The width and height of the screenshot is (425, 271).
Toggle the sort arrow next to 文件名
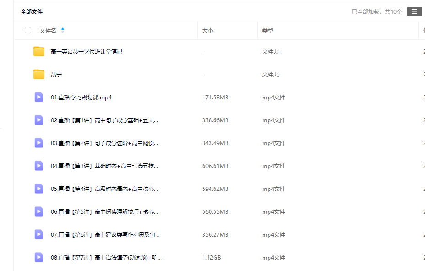pyautogui.click(x=63, y=30)
